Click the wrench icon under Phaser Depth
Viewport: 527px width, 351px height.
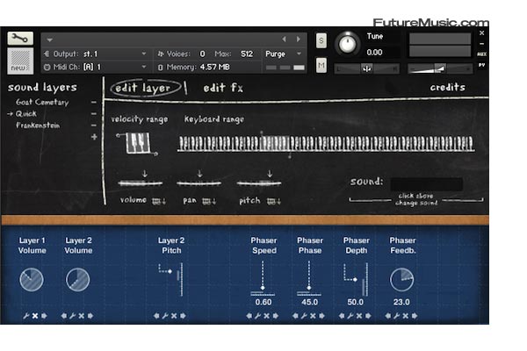pos(350,316)
